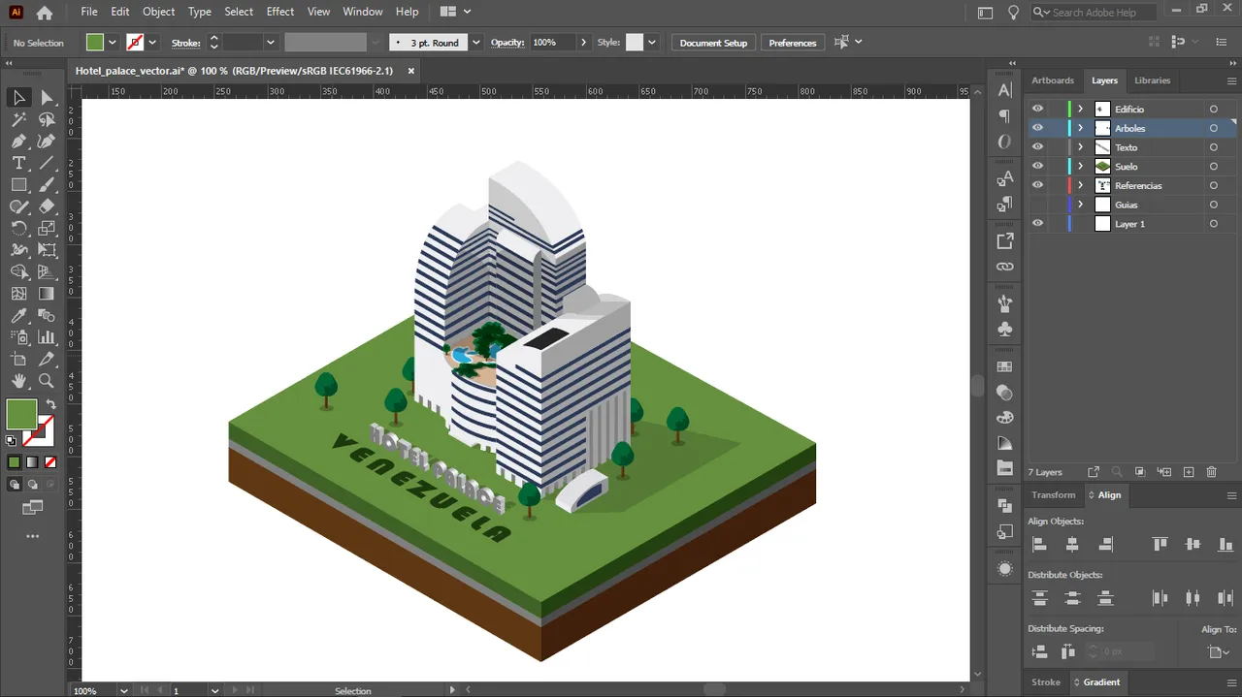This screenshot has height=697, width=1242.
Task: Click target circle of Edificio layer
Action: [1213, 109]
